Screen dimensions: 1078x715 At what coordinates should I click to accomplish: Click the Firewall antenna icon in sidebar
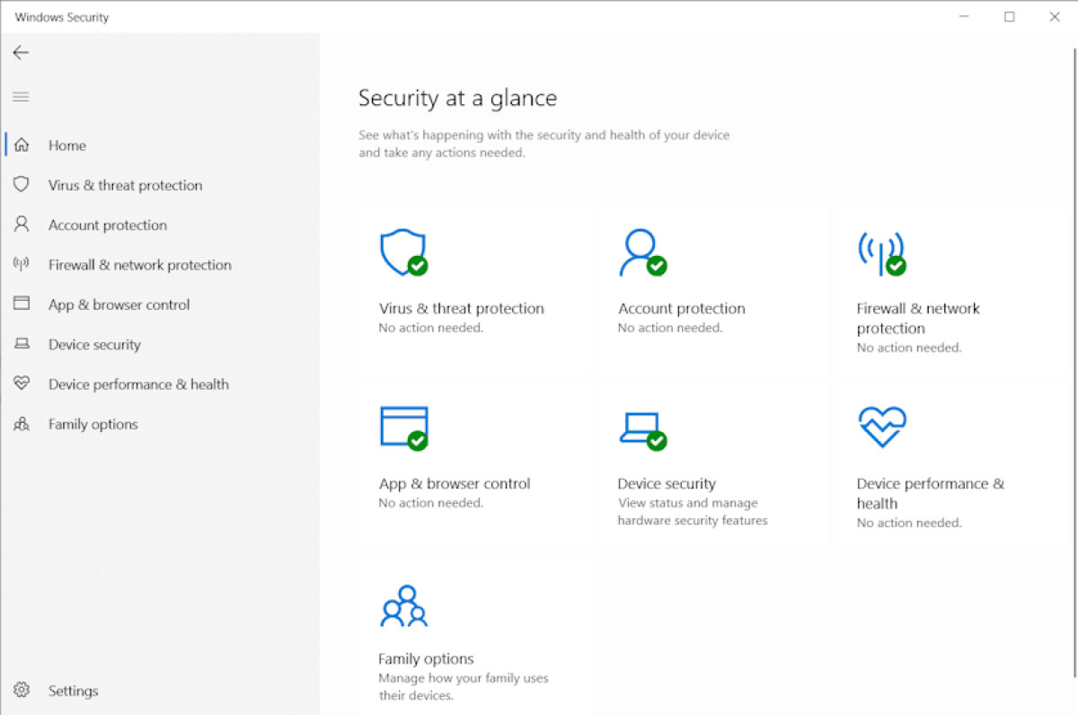22,264
